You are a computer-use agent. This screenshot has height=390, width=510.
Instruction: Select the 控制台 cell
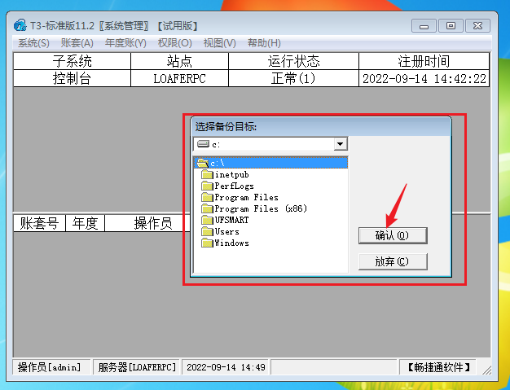pos(72,78)
